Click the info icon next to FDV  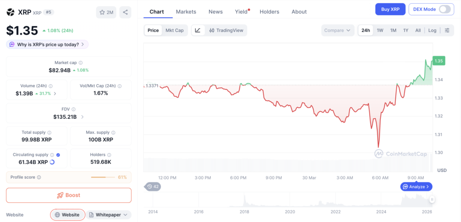73,109
